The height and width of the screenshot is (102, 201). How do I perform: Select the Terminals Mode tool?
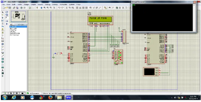tap(3, 33)
